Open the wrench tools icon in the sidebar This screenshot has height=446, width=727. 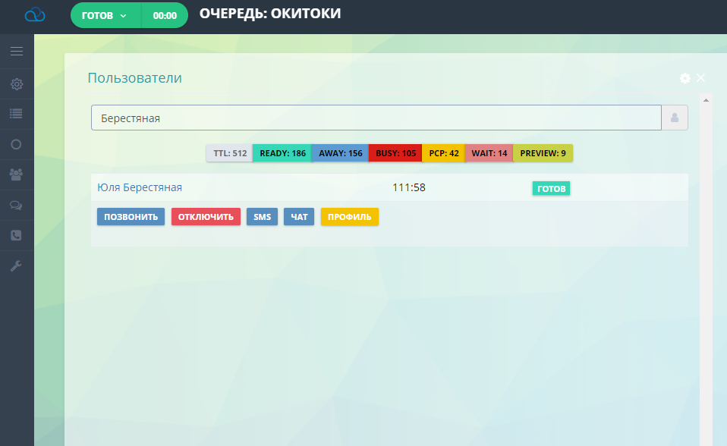[x=17, y=265]
